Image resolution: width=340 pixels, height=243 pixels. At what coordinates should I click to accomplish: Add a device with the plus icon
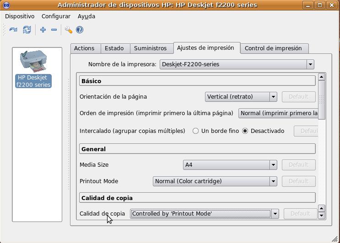pos(43,30)
